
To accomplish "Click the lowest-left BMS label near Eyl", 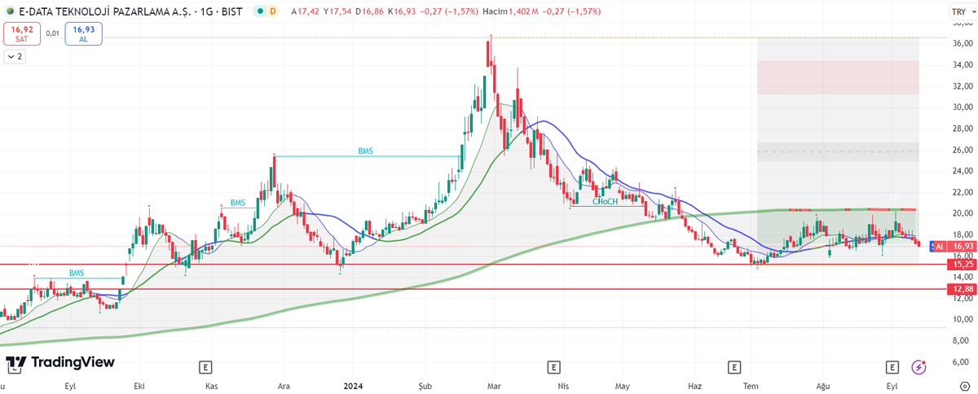I will click(x=77, y=273).
